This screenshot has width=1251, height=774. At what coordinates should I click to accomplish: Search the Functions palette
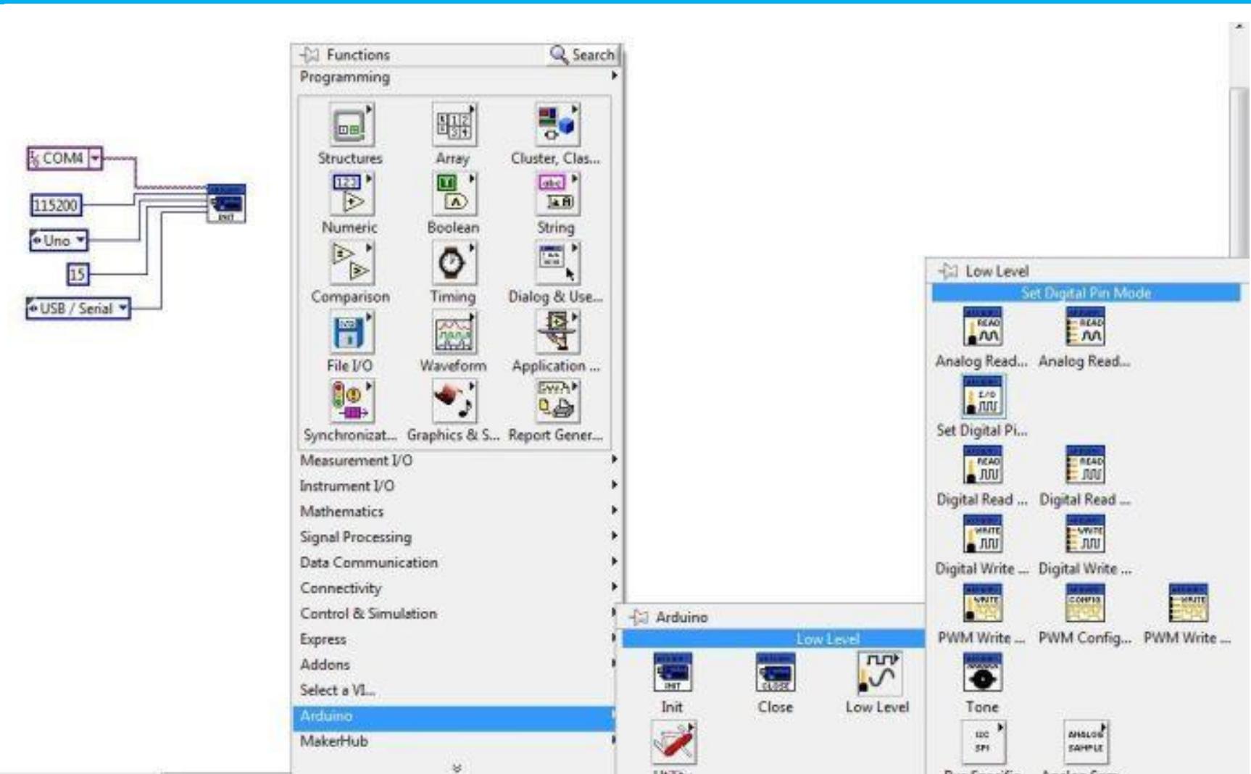pyautogui.click(x=582, y=54)
